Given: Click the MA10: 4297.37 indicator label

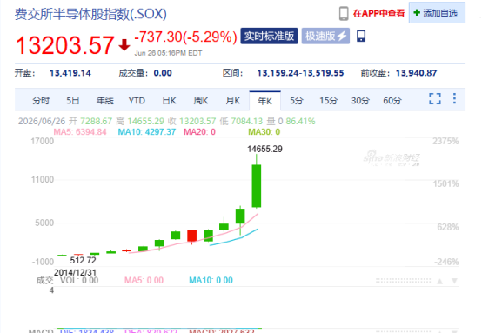Looking at the screenshot, I should point(147,132).
